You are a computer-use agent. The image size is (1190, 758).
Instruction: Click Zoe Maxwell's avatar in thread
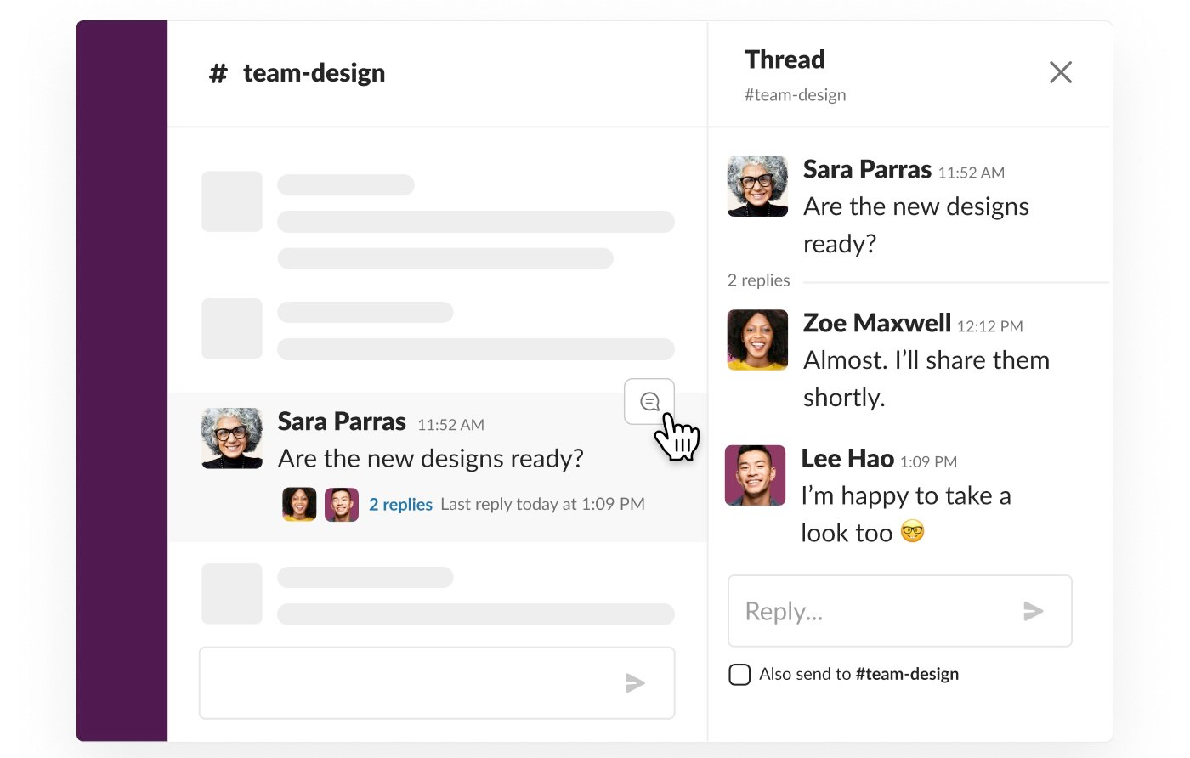click(x=757, y=340)
